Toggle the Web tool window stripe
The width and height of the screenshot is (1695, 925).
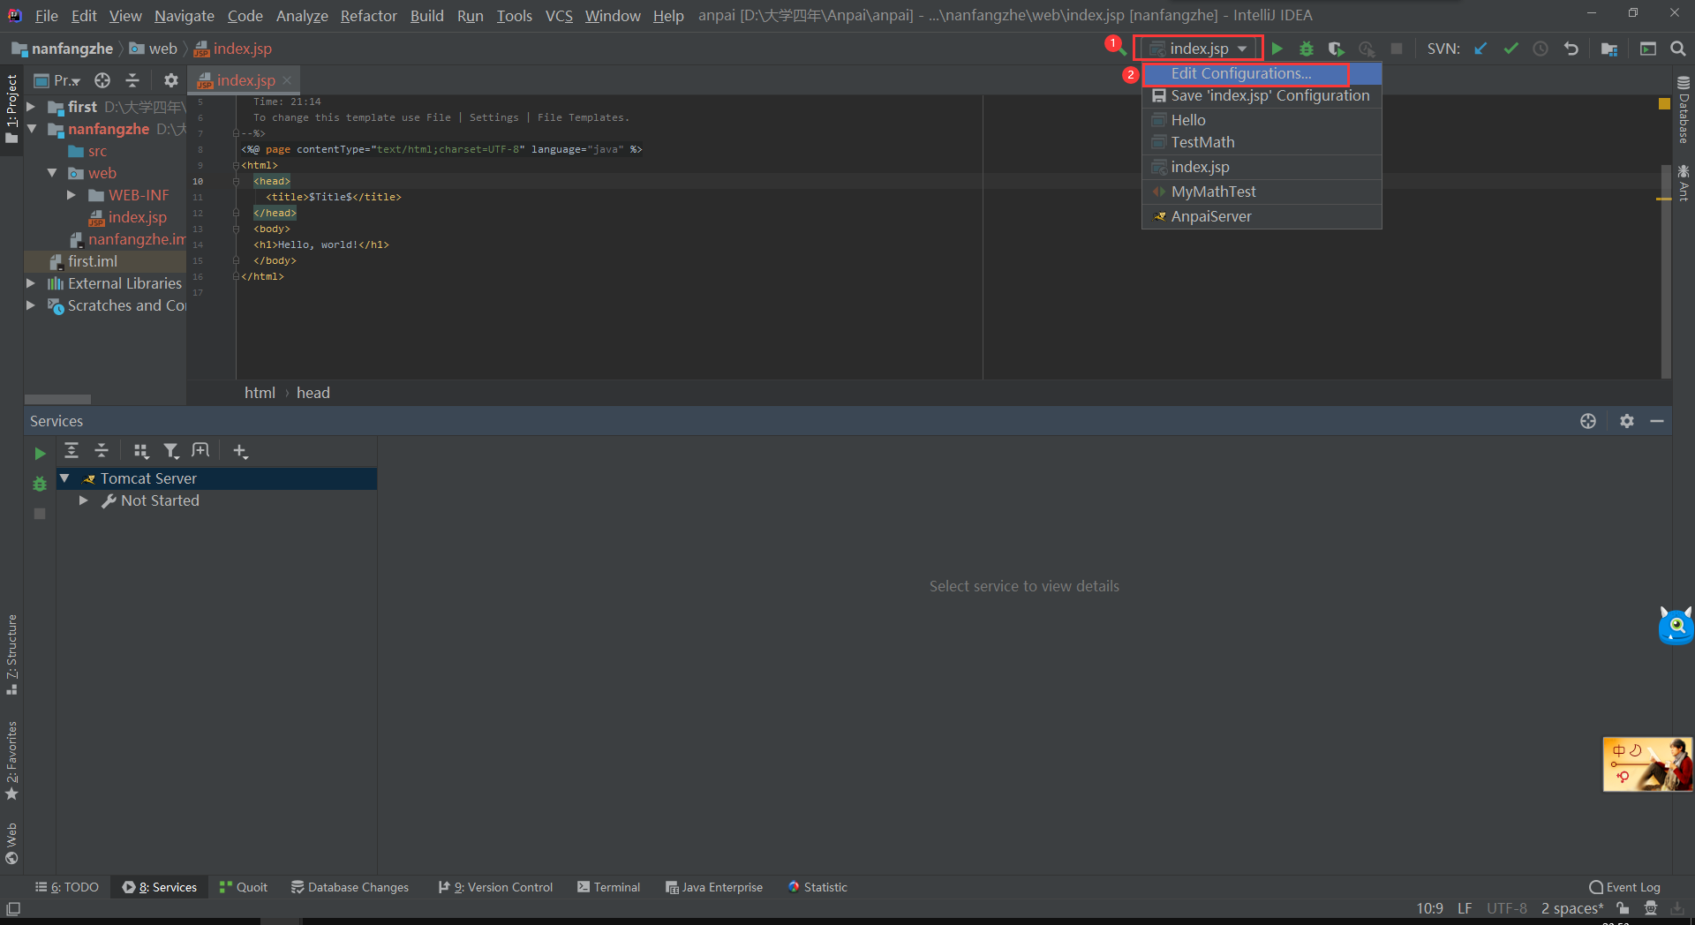click(x=11, y=844)
